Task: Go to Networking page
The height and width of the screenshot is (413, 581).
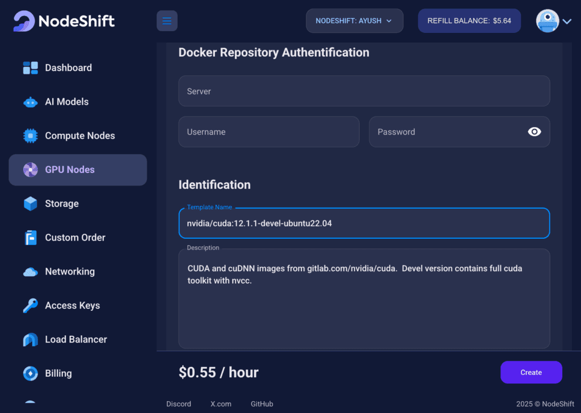Action: coord(78,272)
